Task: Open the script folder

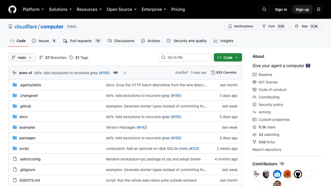Action: [24, 149]
